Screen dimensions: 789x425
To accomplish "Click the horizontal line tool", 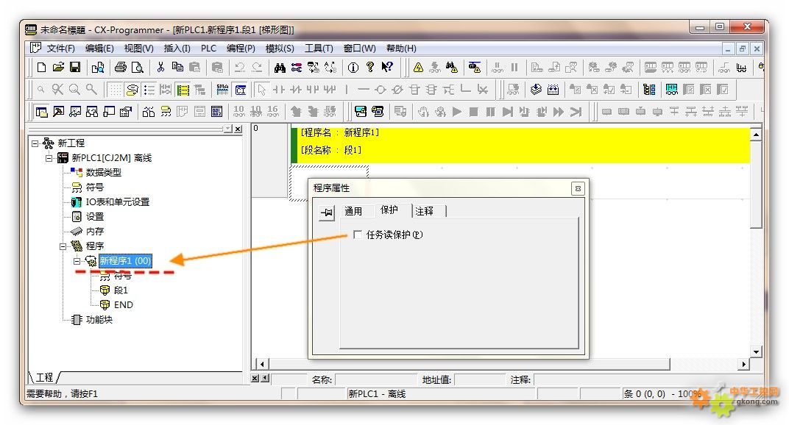I will coord(364,90).
